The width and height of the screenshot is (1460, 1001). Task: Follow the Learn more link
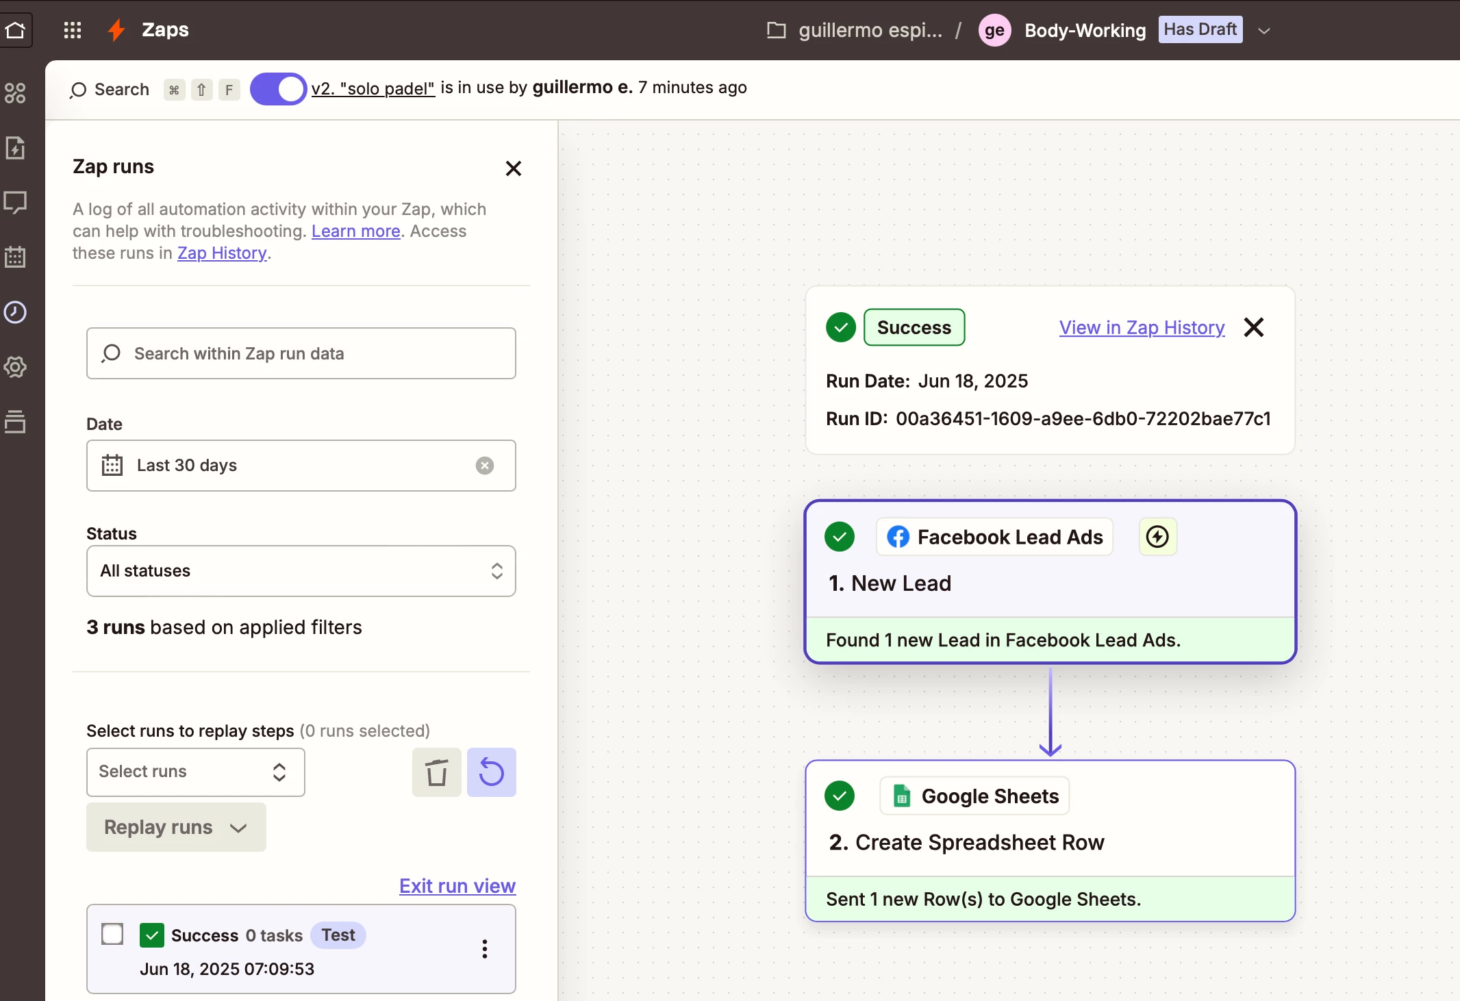click(x=356, y=231)
